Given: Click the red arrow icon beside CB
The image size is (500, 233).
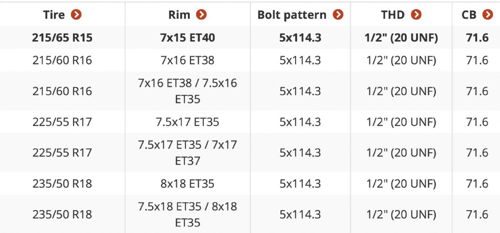Looking at the screenshot, I should pyautogui.click(x=488, y=15).
